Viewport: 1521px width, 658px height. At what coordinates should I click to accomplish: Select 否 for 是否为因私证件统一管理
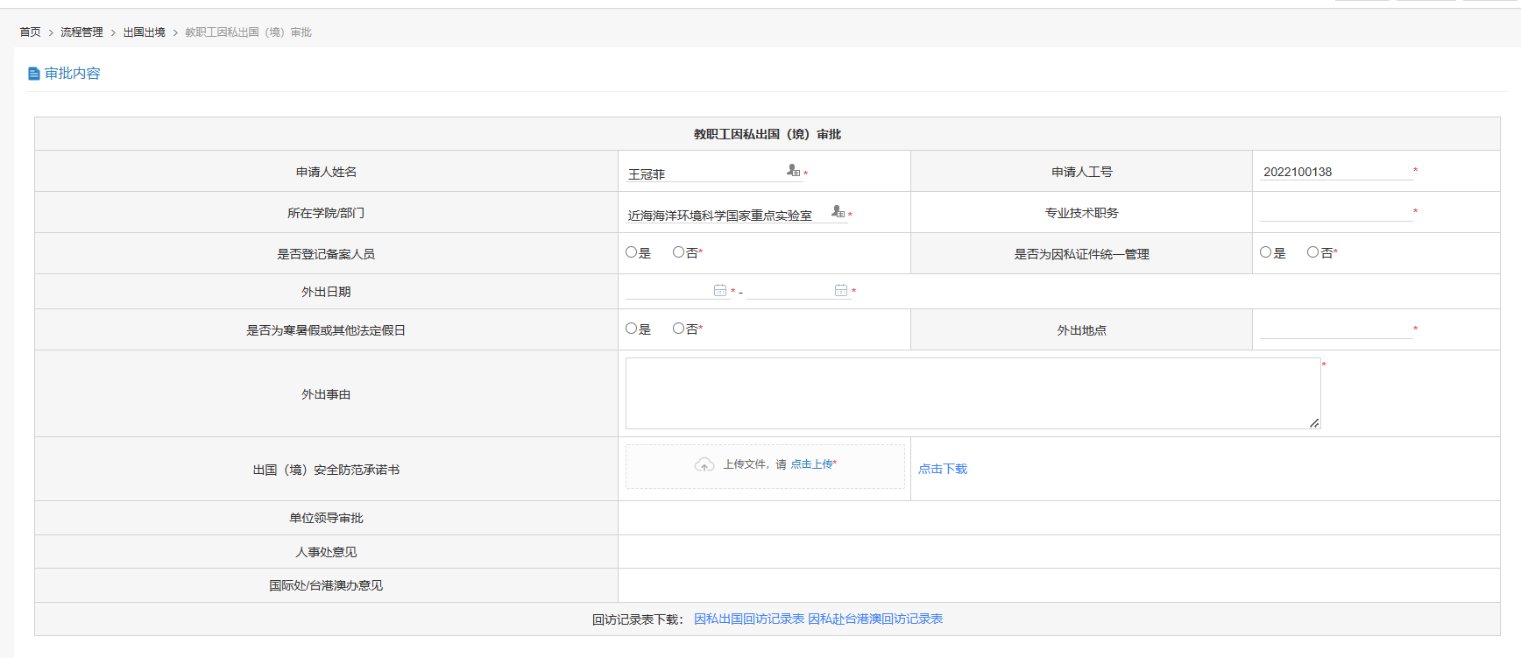[x=1312, y=252]
